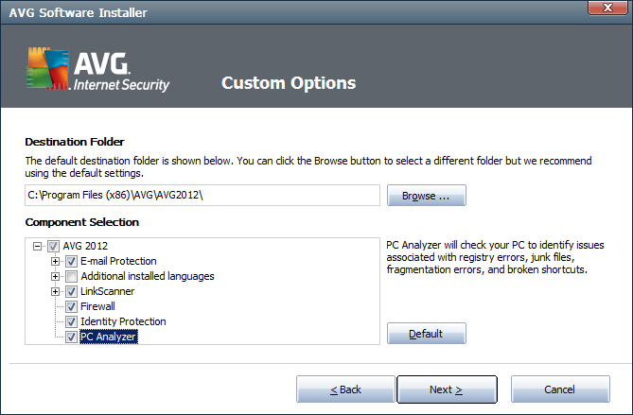Expand the E-mail Protection node
The image size is (633, 415).
pos(55,261)
